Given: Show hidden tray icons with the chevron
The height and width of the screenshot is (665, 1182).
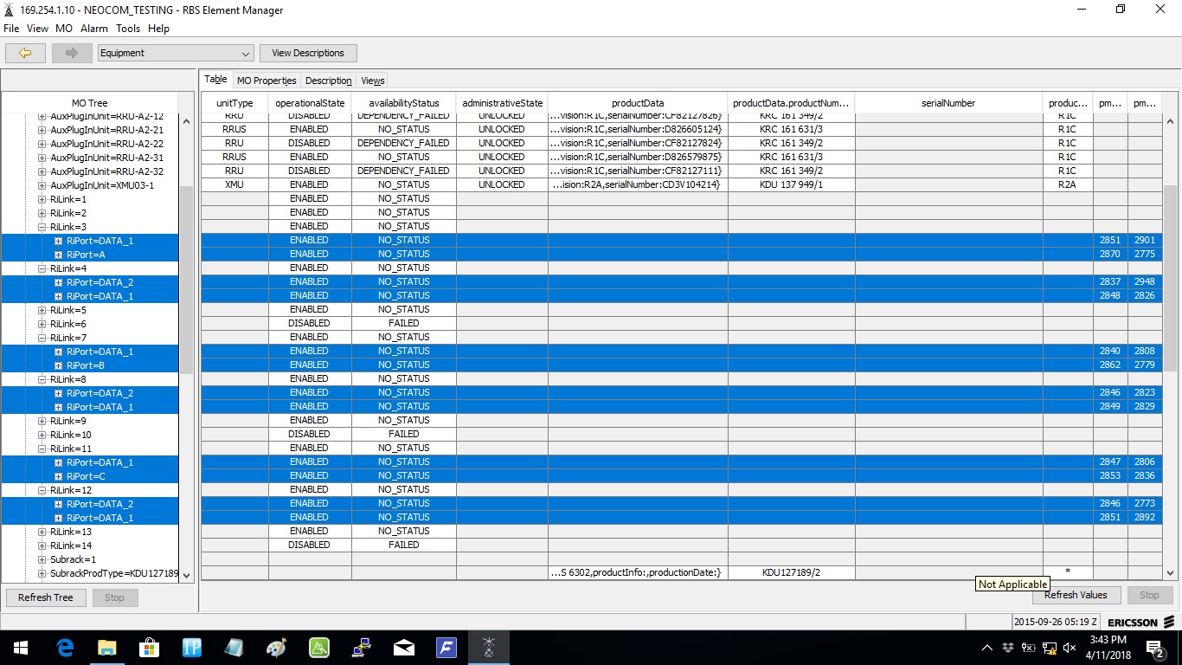Looking at the screenshot, I should tap(987, 648).
